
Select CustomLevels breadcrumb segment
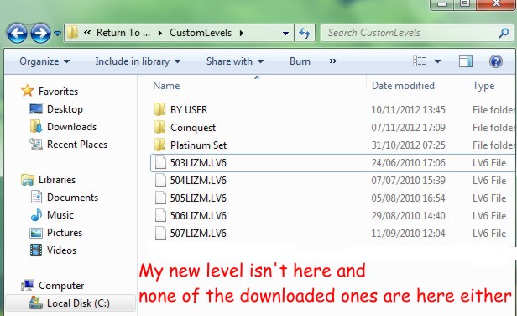[201, 33]
